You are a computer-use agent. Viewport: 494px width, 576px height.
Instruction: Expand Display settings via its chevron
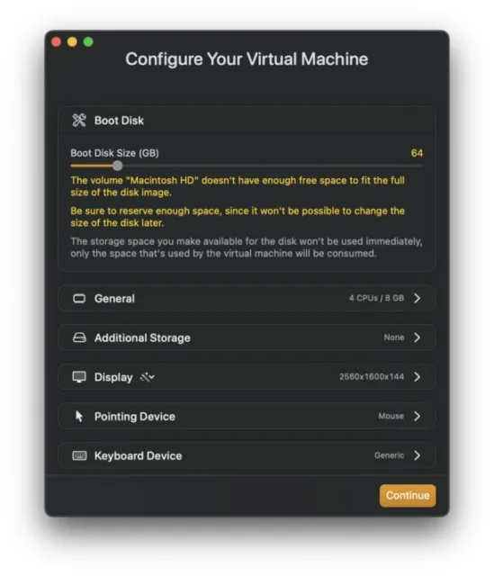(x=417, y=377)
